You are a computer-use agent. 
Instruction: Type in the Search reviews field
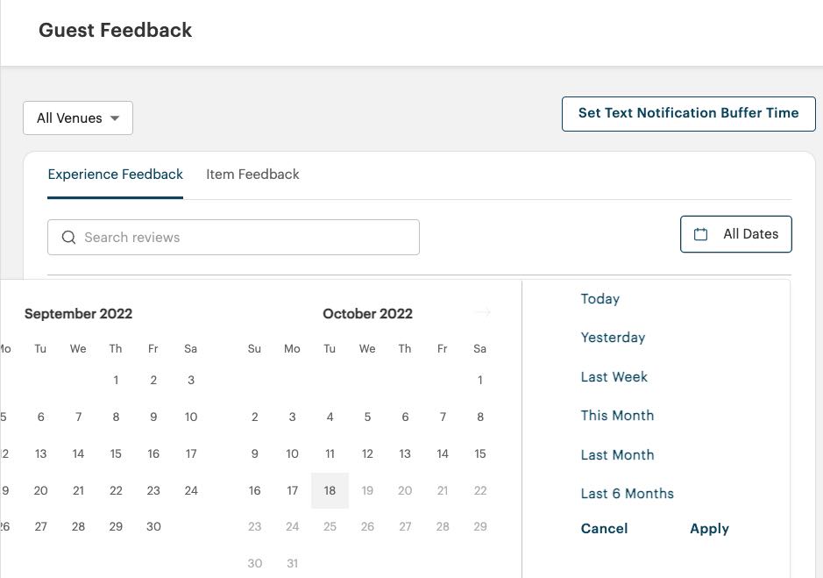click(245, 238)
